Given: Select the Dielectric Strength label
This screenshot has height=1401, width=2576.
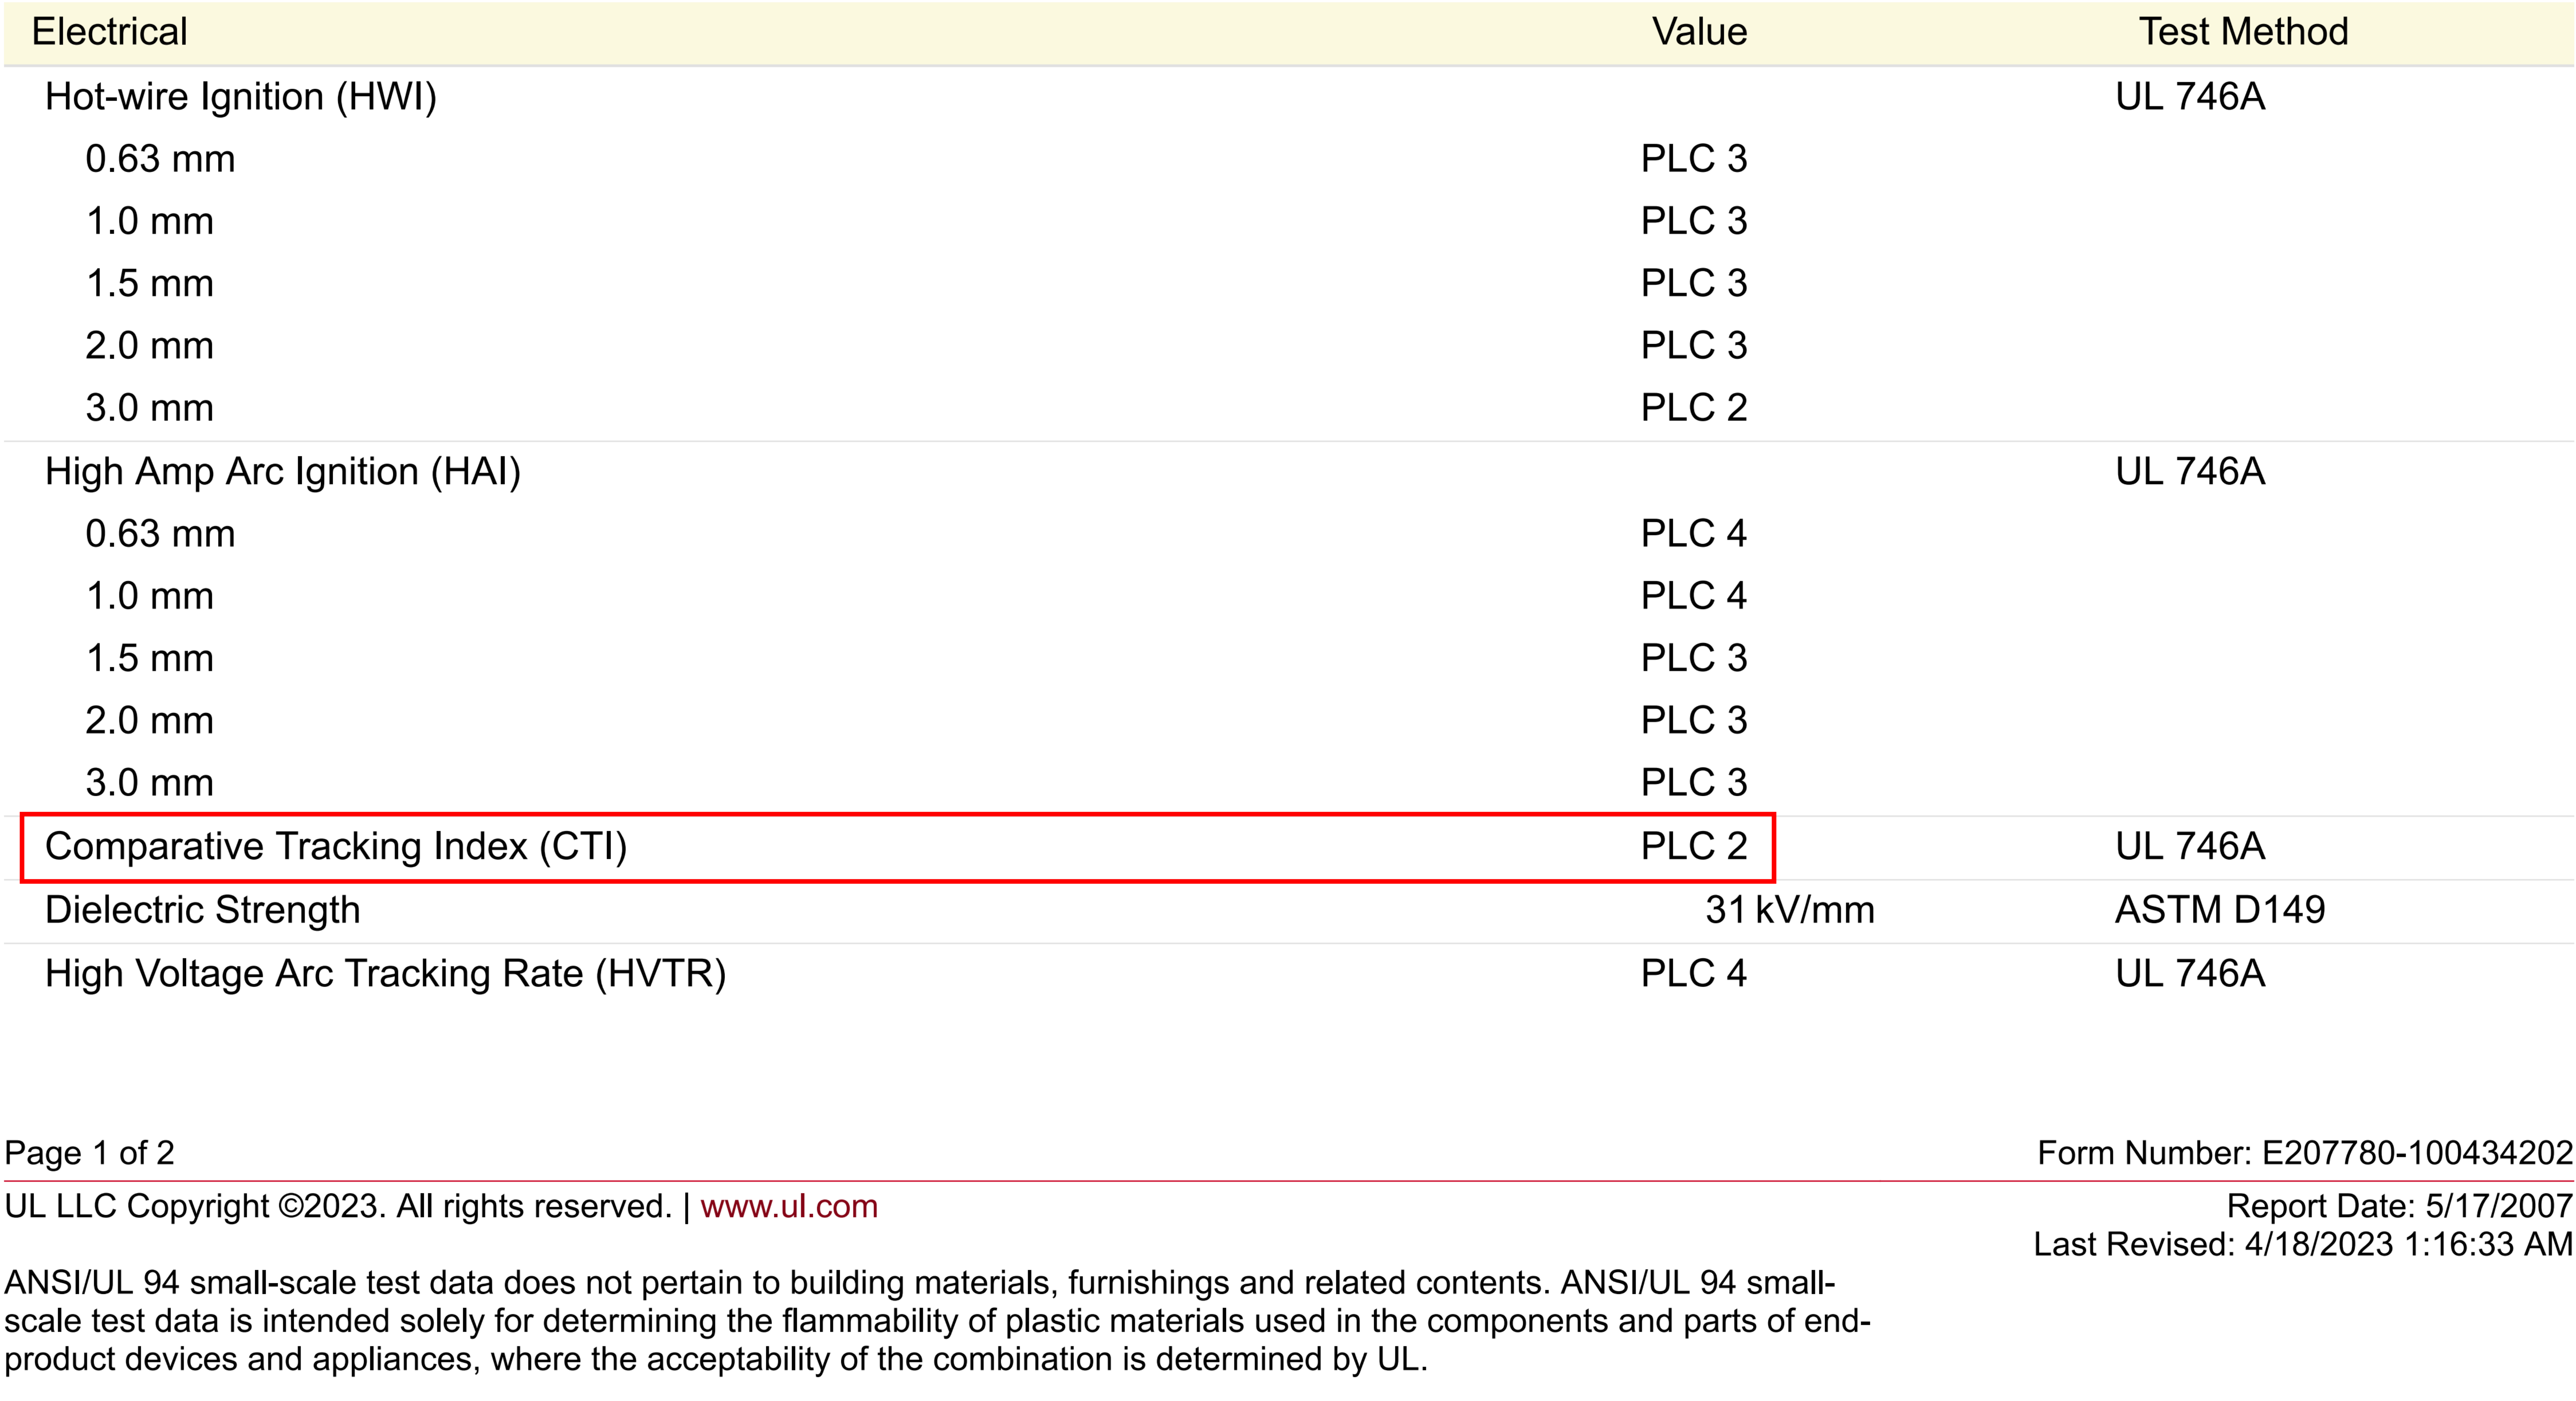Looking at the screenshot, I should point(203,910).
